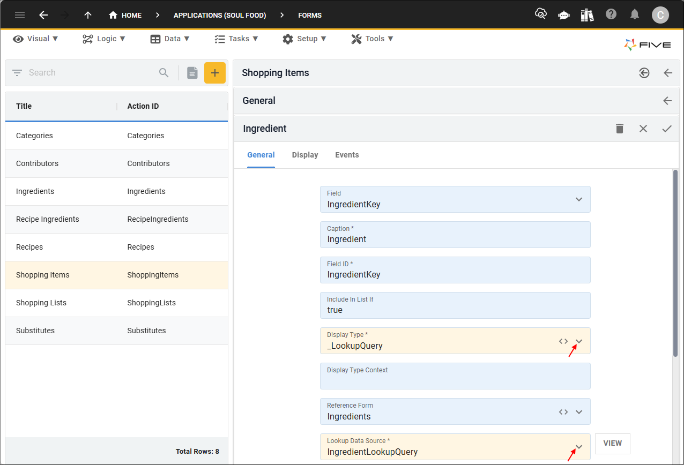Open the Visual menu
The height and width of the screenshot is (465, 684).
tap(35, 39)
